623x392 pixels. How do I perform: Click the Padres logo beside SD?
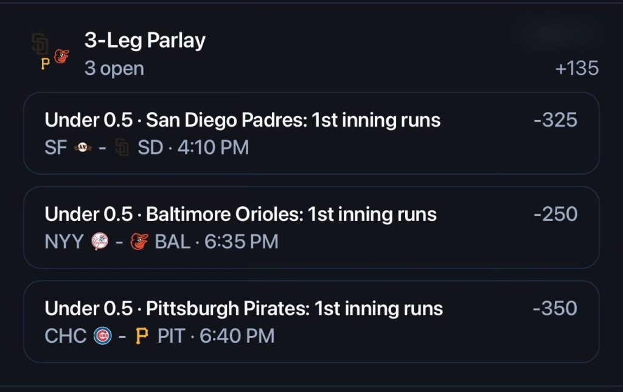[x=122, y=147]
